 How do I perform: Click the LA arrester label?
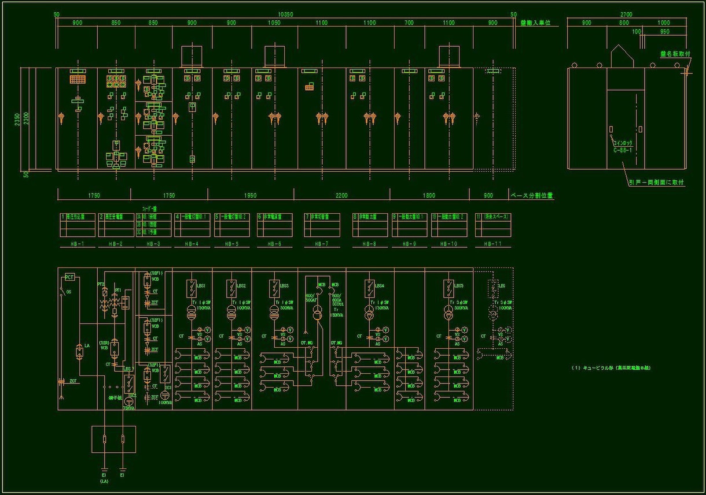[87, 345]
